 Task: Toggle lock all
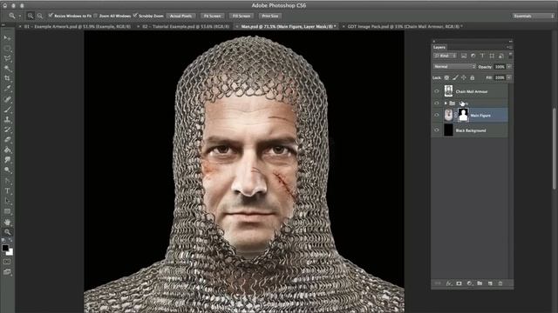coord(473,77)
